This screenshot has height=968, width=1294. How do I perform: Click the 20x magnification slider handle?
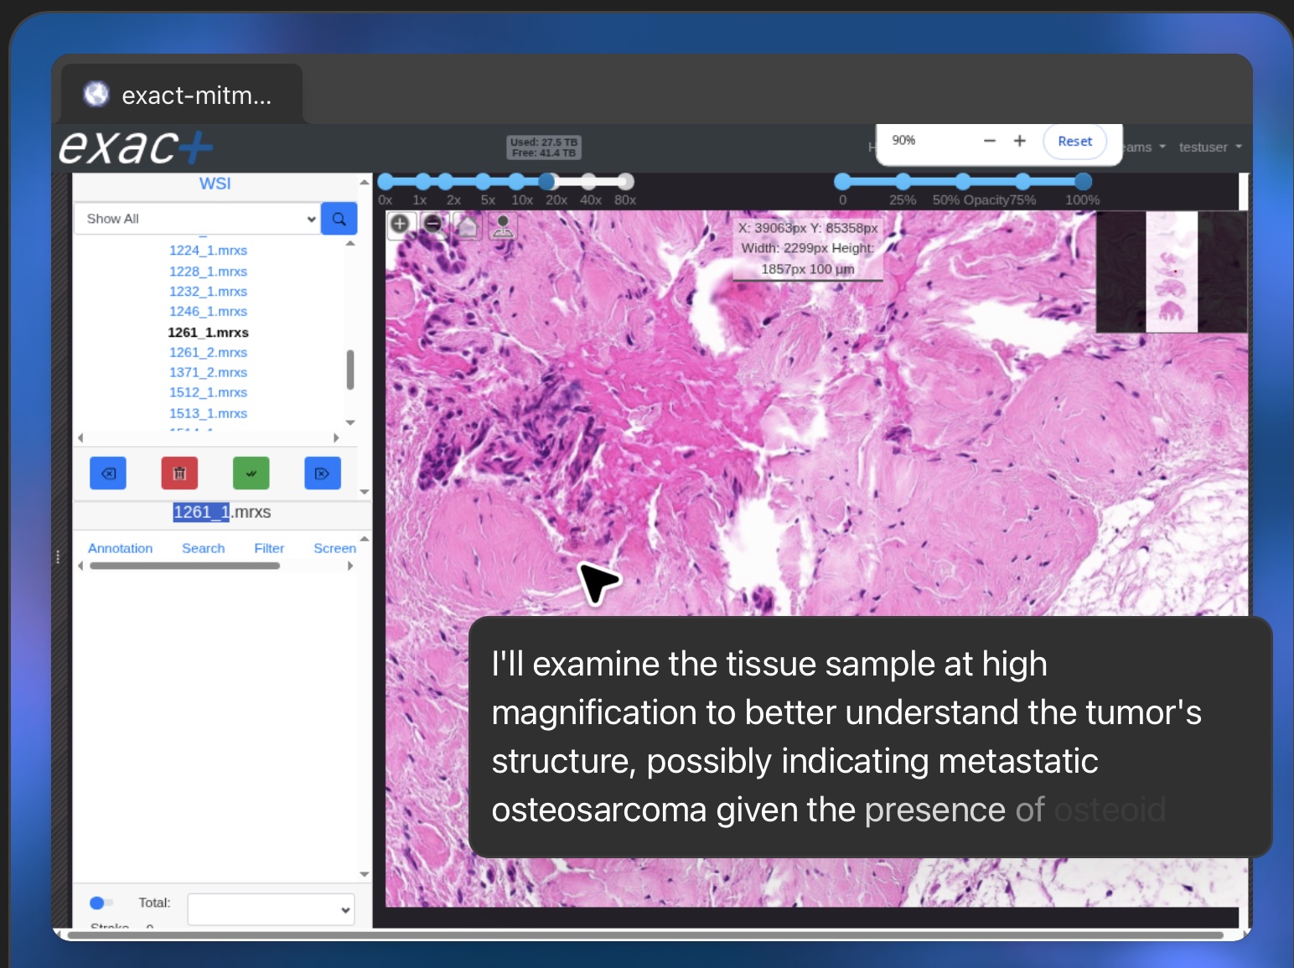pyautogui.click(x=547, y=181)
